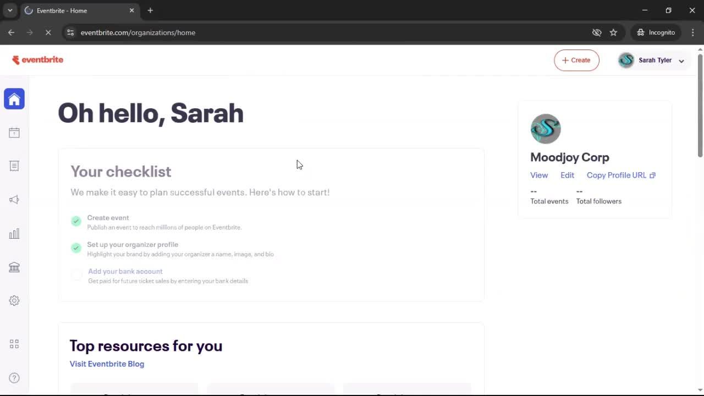This screenshot has width=704, height=396.
Task: Click the Eventbrite logo
Action: (37, 60)
